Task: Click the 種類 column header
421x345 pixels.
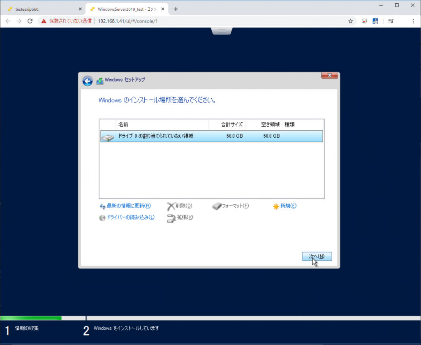Action: pyautogui.click(x=303, y=125)
